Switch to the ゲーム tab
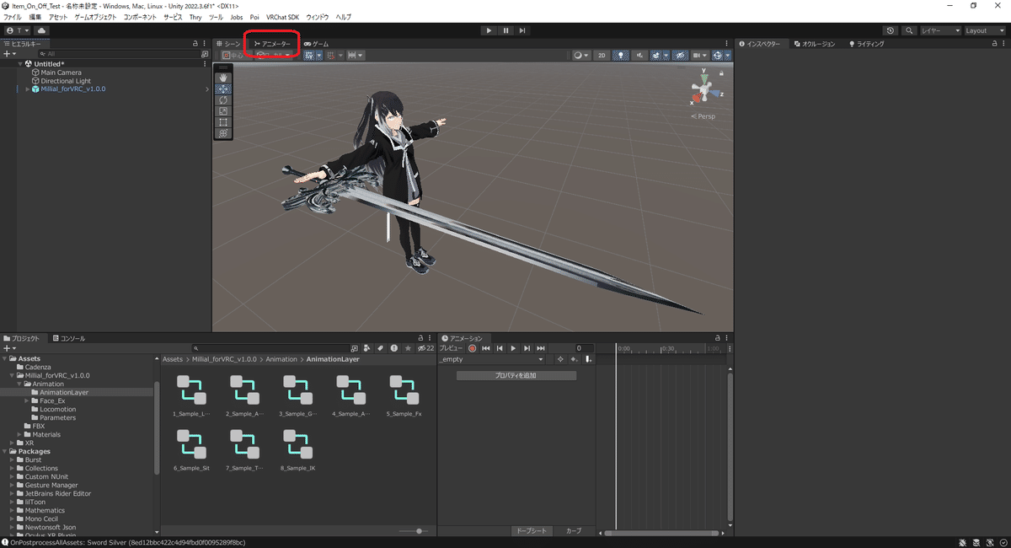This screenshot has height=548, width=1011. (x=316, y=44)
